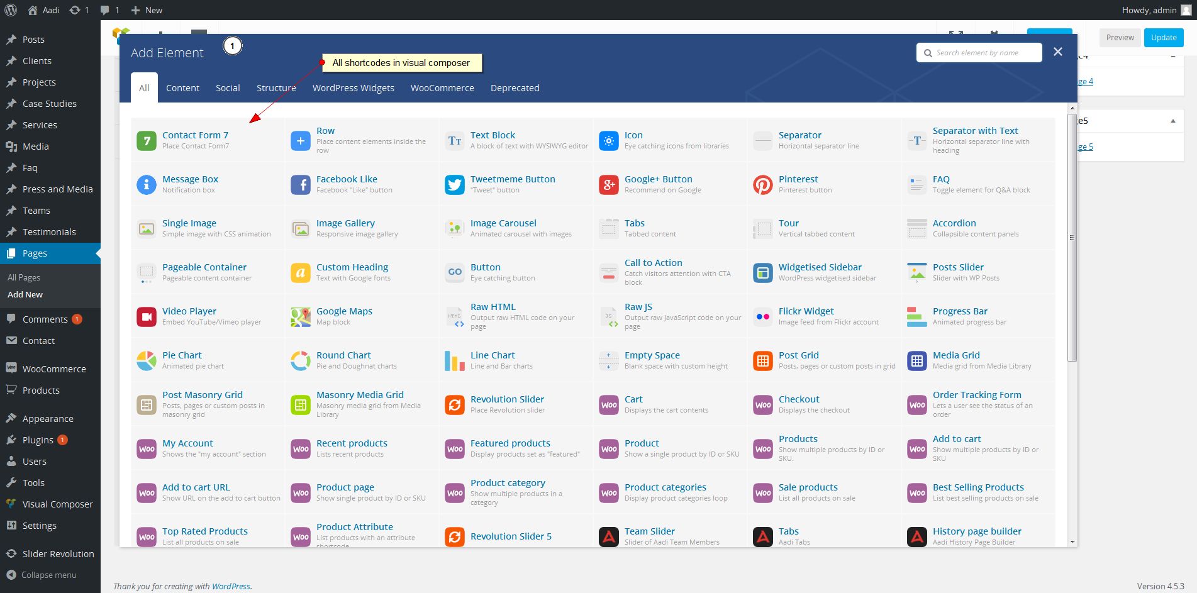Select the Message Box info icon
The width and height of the screenshot is (1197, 593).
[147, 184]
